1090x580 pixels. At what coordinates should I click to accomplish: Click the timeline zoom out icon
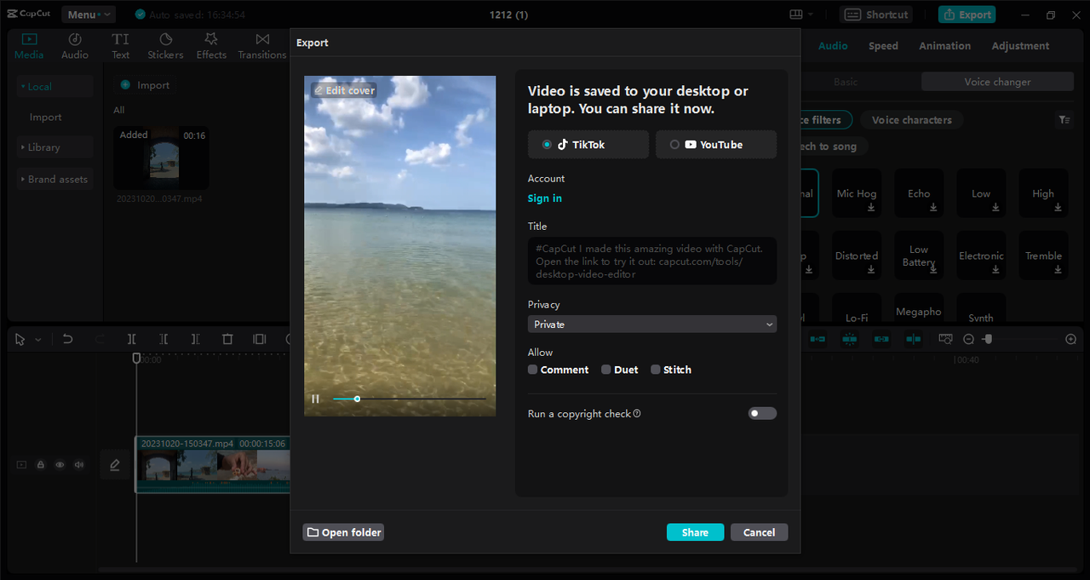[968, 339]
